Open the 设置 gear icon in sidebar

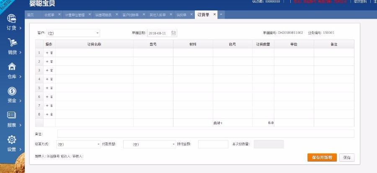click(12, 140)
